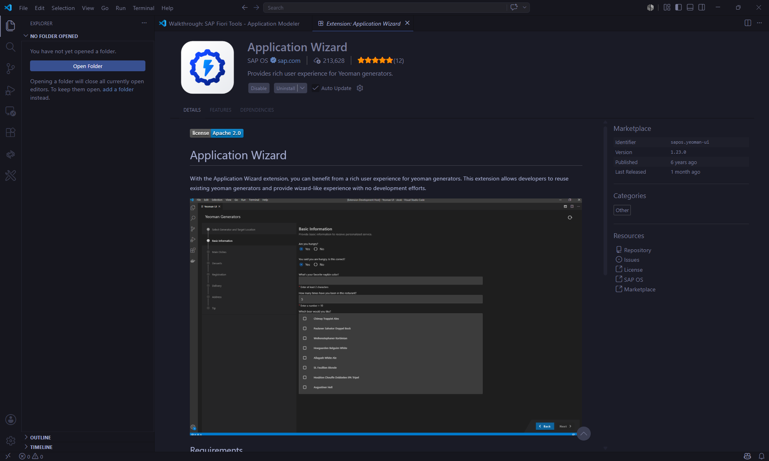Open the crossed wrench and pencil tools icon
The height and width of the screenshot is (461, 769).
pyautogui.click(x=10, y=175)
